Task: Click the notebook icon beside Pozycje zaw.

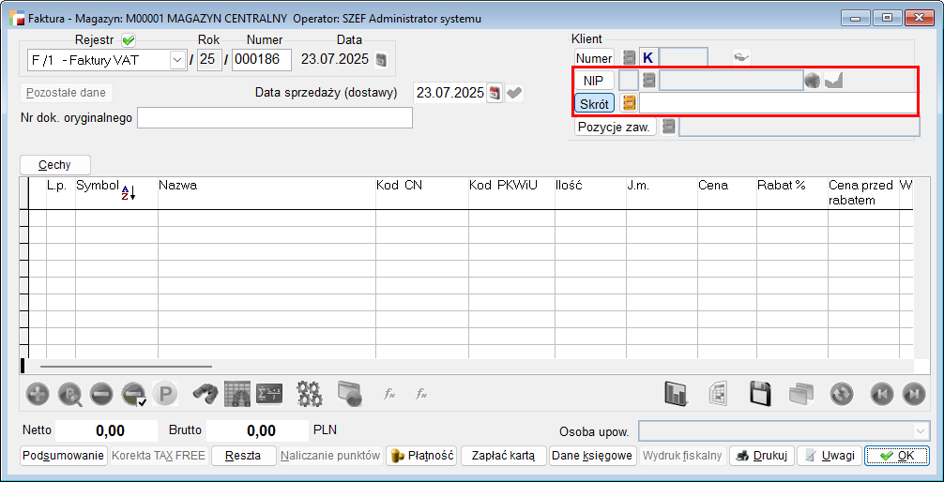Action: [x=669, y=127]
